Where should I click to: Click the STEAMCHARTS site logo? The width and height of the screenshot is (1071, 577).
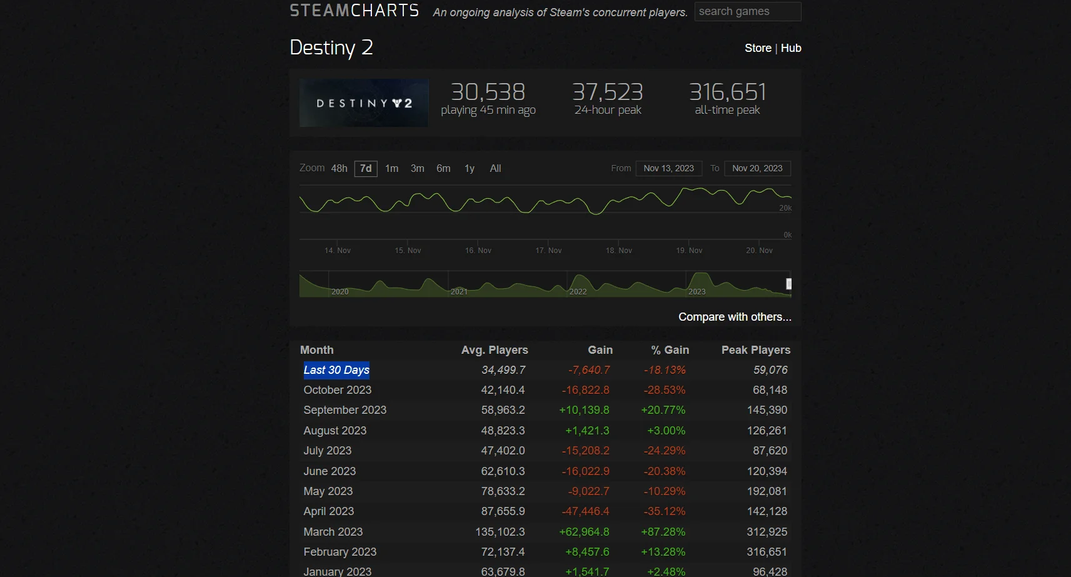click(354, 11)
